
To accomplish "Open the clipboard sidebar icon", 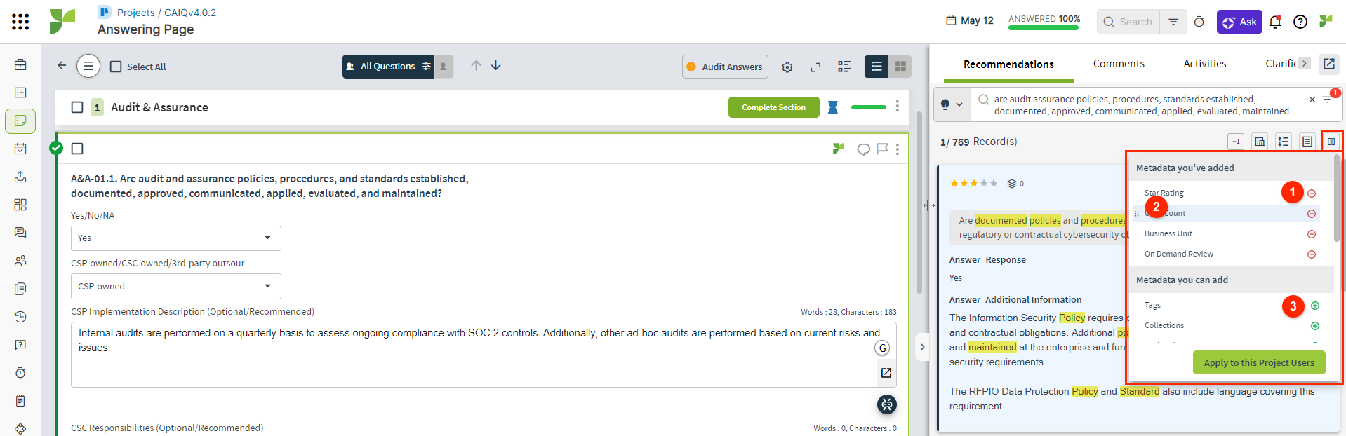I will pos(20,401).
